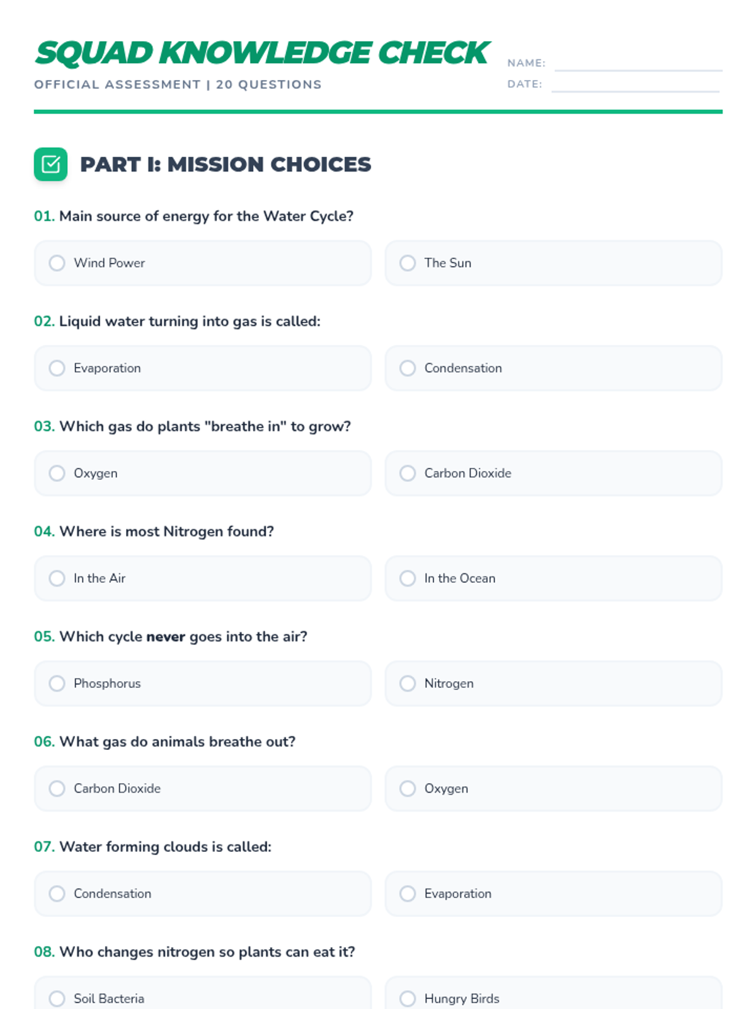This screenshot has height=1009, width=756.
Task: Click the Squad Knowledge Check title
Action: click(x=261, y=53)
